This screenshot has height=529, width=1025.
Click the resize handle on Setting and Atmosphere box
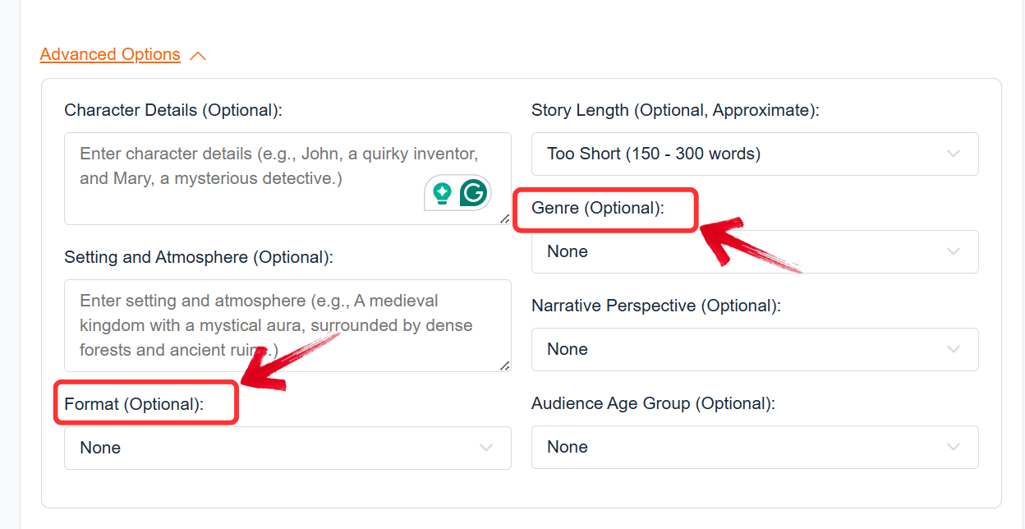pos(506,366)
